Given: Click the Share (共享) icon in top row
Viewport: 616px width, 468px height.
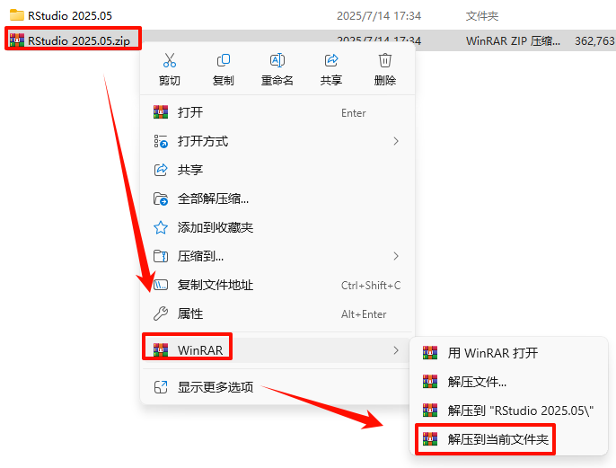Looking at the screenshot, I should click(331, 60).
